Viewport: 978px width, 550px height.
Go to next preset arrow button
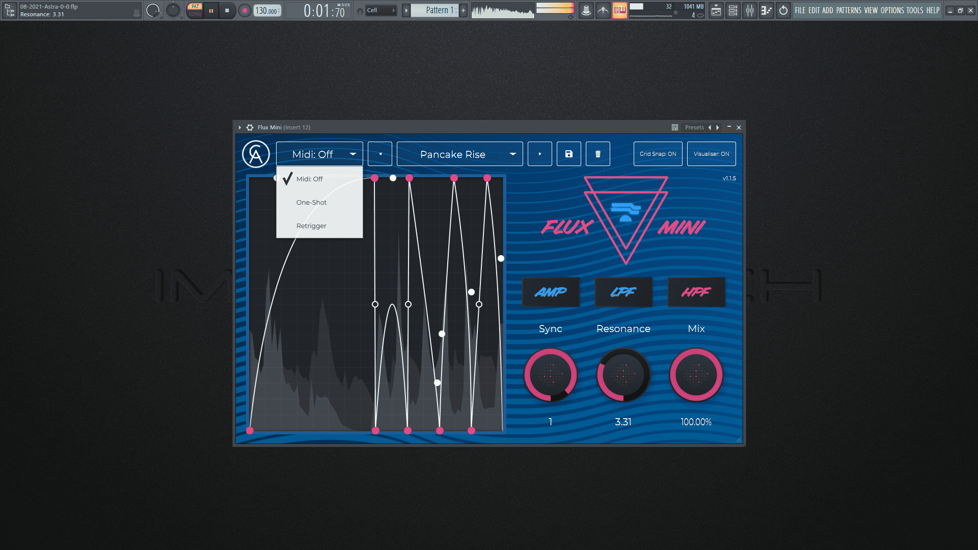point(540,154)
